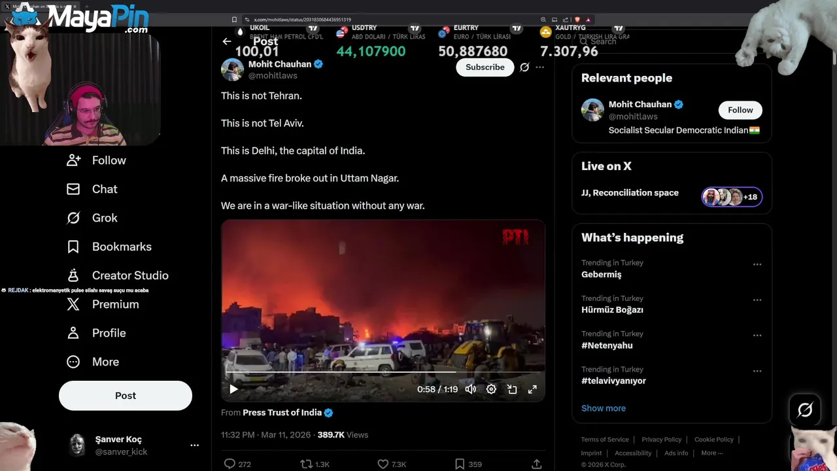
Task: Expand the footer More menu
Action: 712,453
